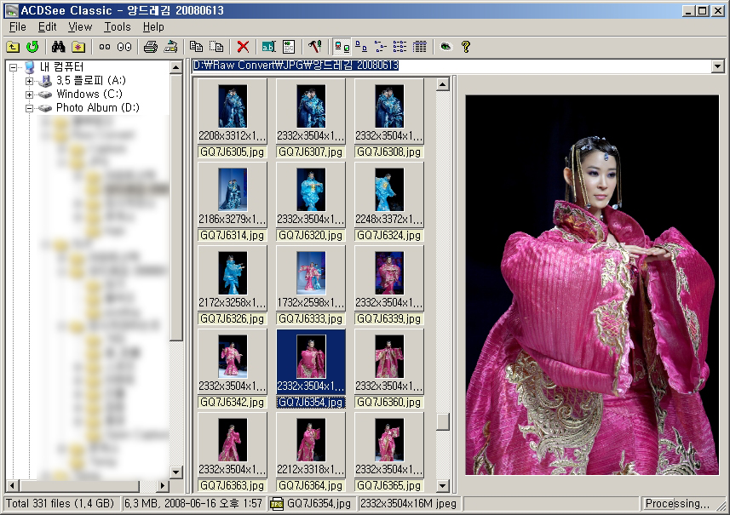Open Find with binoculars icon
The image size is (730, 515).
click(x=58, y=47)
